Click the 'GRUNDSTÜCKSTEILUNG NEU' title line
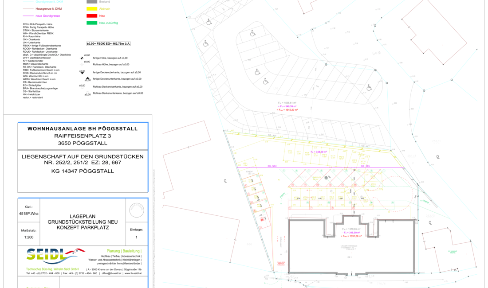The image size is (488, 288). click(83, 222)
